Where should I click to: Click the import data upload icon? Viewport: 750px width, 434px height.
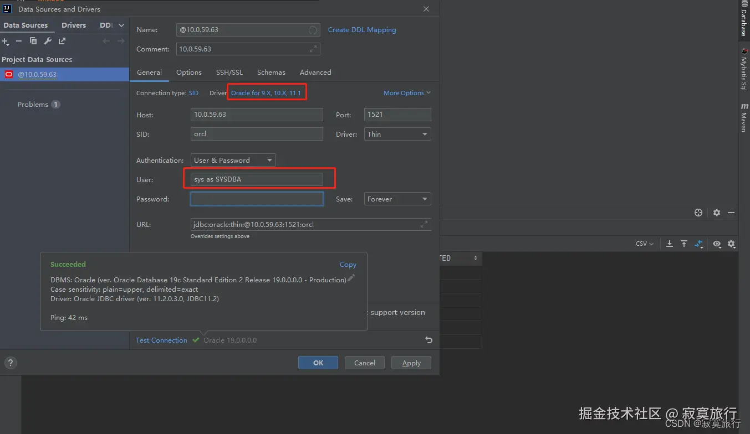[x=684, y=244]
